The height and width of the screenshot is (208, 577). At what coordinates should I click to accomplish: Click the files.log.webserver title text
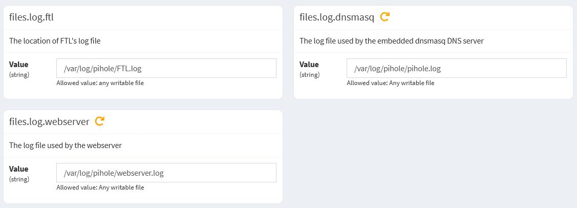tap(49, 122)
